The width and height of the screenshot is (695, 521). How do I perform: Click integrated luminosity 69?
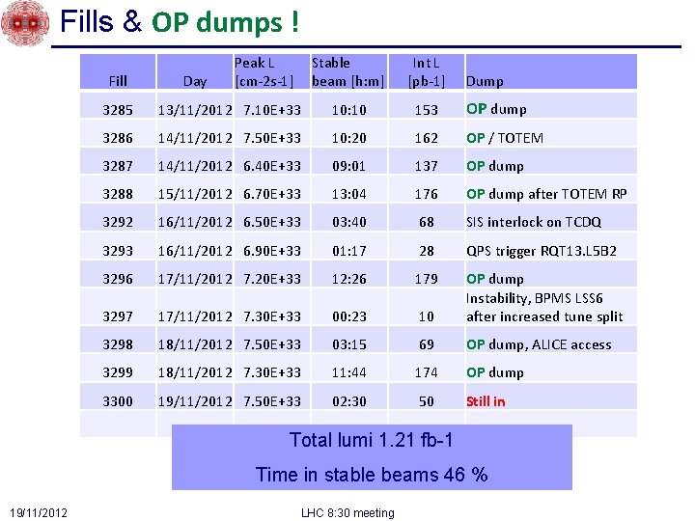427,344
